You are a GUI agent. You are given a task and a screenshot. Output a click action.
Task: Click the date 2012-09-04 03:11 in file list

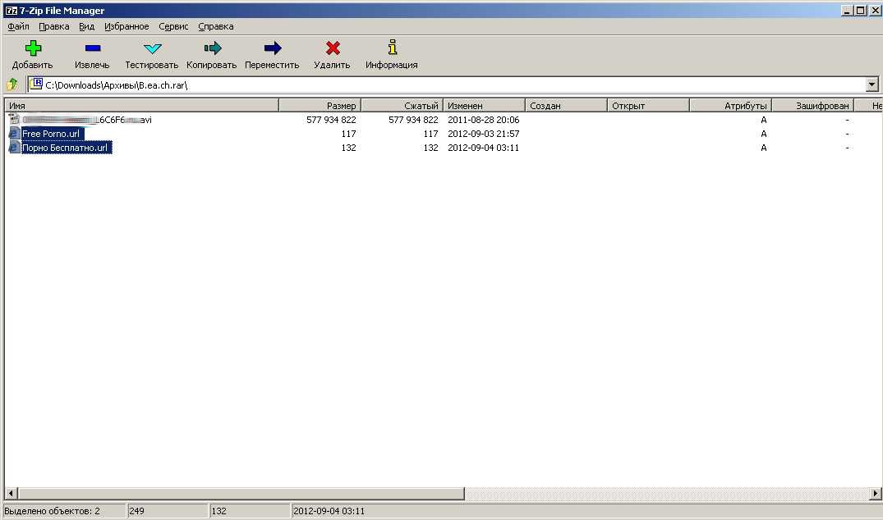pos(483,148)
